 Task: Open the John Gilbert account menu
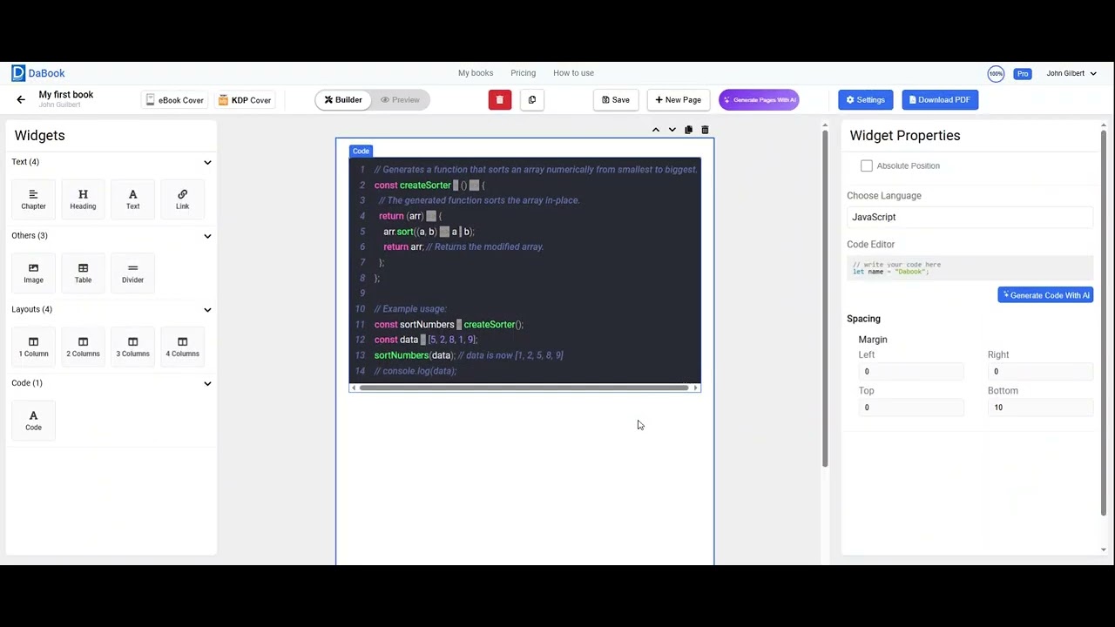click(1071, 73)
